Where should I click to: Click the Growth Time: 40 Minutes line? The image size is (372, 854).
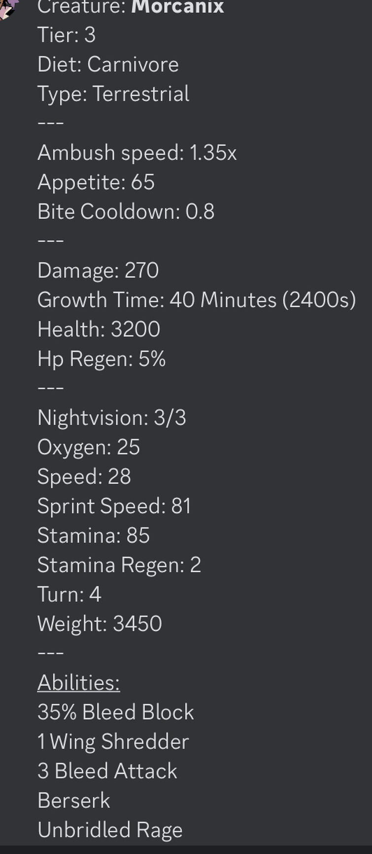click(x=197, y=300)
